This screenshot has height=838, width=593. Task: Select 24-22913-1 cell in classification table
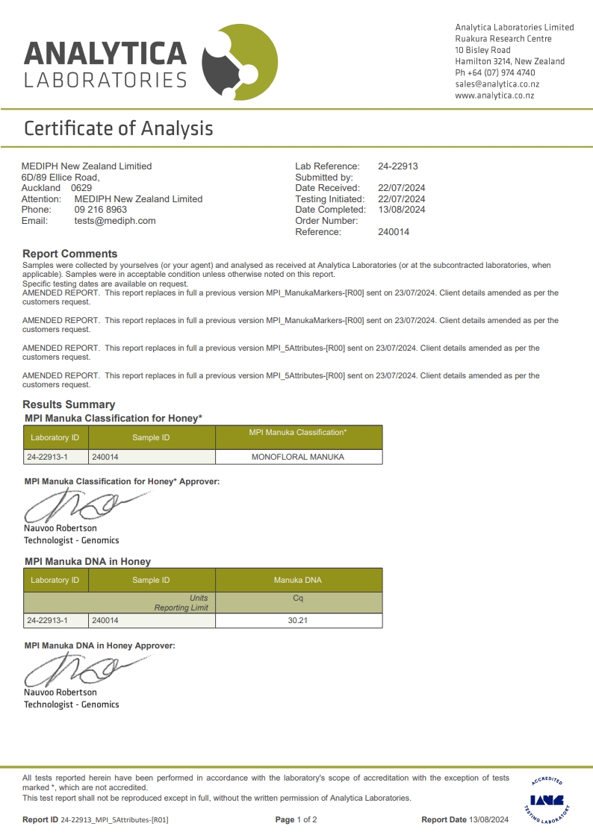coord(55,457)
